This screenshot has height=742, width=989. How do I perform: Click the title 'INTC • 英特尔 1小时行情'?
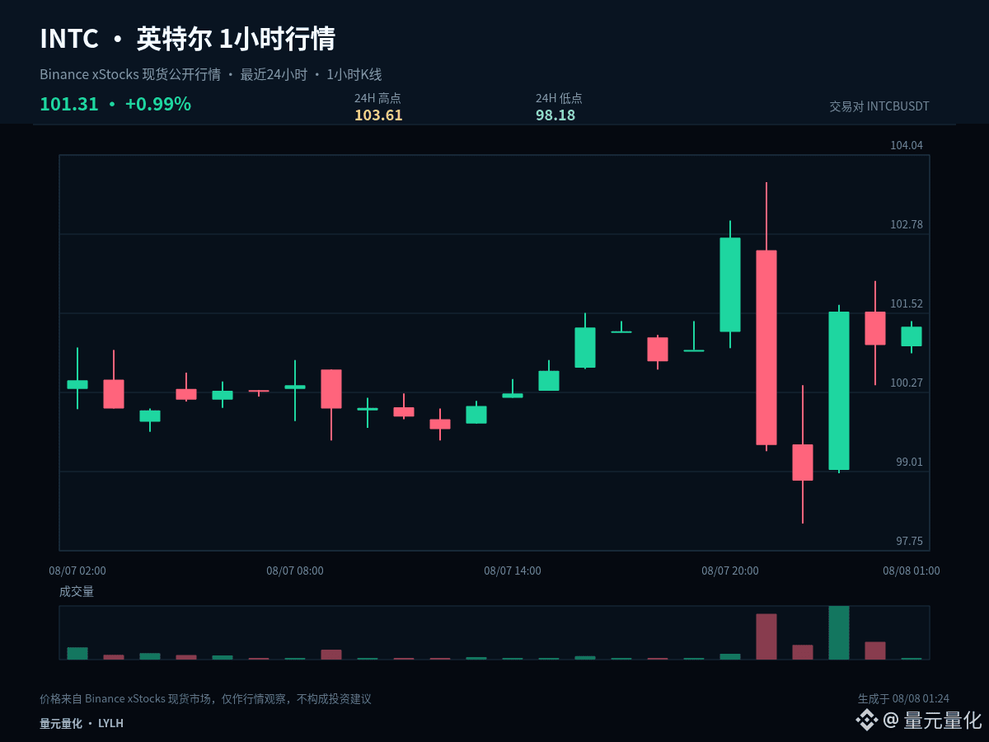188,39
